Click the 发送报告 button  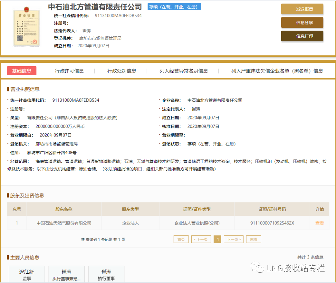pyautogui.click(x=302, y=9)
